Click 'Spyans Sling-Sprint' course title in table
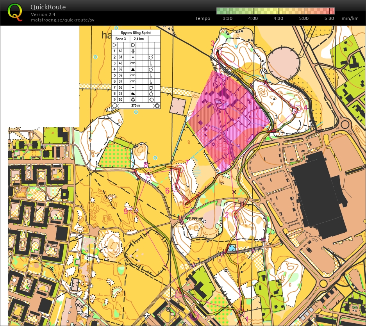The image size is (366, 326). tap(136, 33)
